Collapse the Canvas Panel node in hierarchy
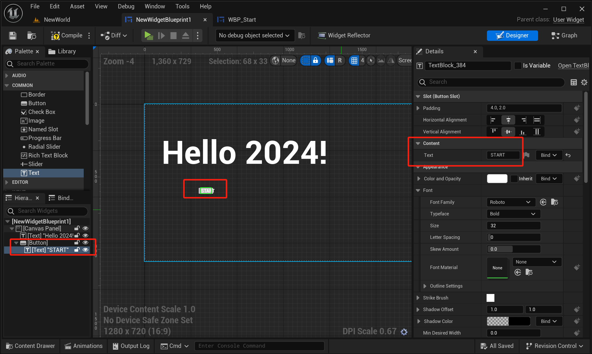This screenshot has width=592, height=354. (x=12, y=228)
